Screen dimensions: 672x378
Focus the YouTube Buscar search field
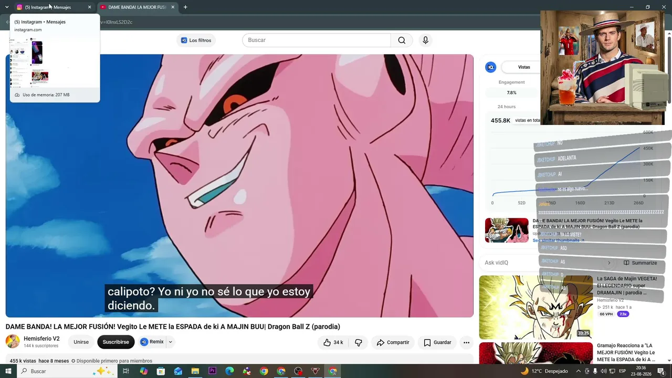317,40
